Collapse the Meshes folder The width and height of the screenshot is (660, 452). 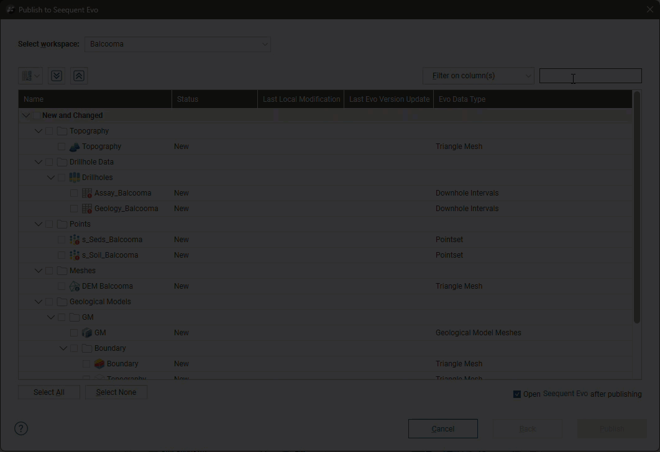pyautogui.click(x=39, y=271)
